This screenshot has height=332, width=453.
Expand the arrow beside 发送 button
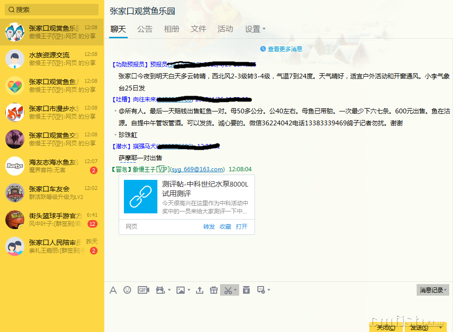pyautogui.click(x=441, y=328)
